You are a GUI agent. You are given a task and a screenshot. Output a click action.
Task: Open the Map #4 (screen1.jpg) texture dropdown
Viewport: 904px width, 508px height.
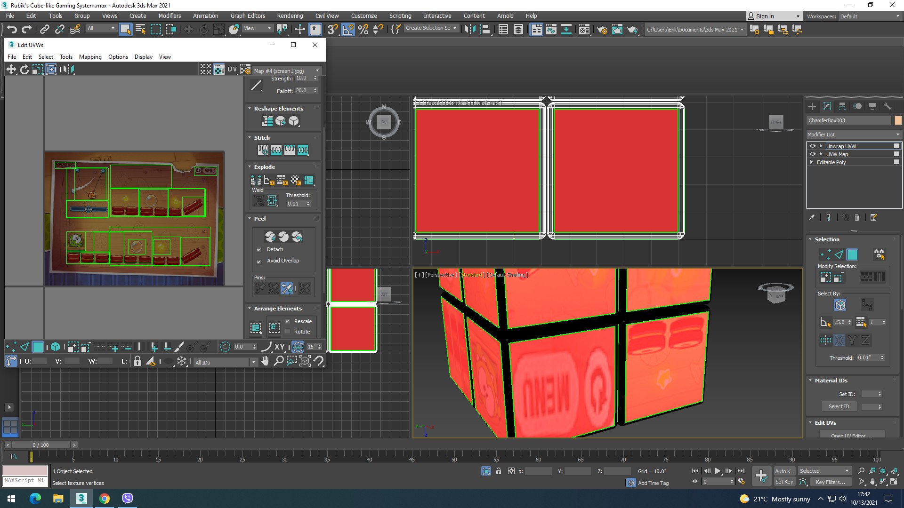coord(287,71)
